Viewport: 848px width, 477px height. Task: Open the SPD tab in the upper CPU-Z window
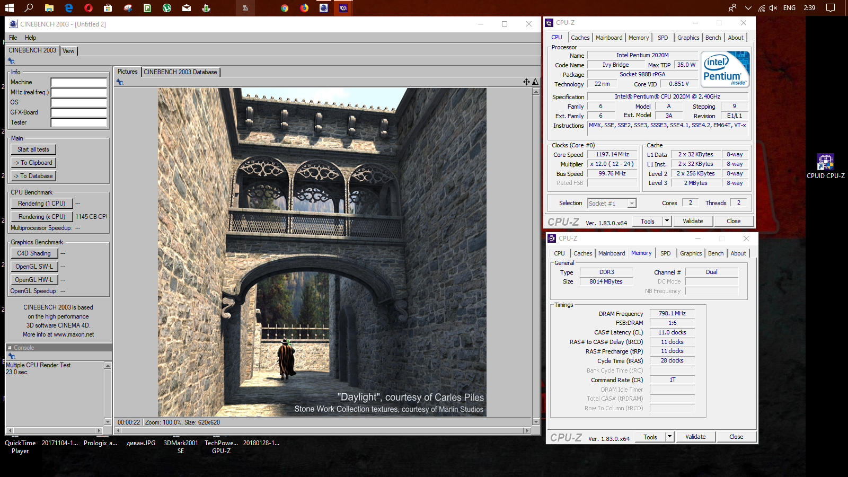tap(662, 38)
